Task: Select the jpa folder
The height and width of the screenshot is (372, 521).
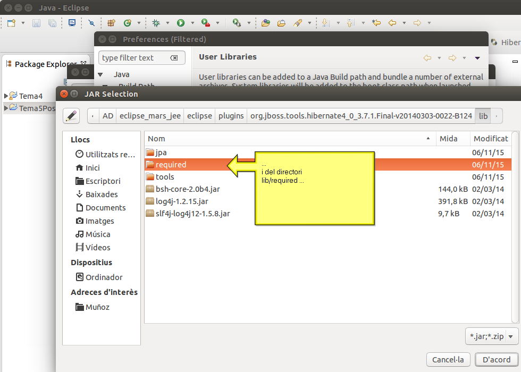Action: click(x=327, y=153)
